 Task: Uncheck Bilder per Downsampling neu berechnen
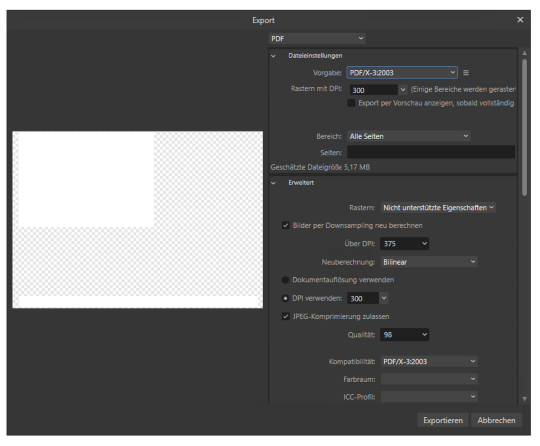click(x=286, y=225)
